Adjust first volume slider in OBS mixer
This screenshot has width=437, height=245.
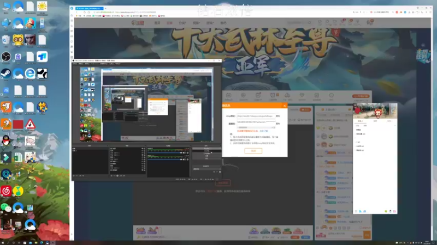pos(165,152)
